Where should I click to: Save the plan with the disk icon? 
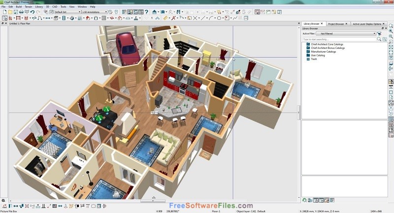pos(16,12)
